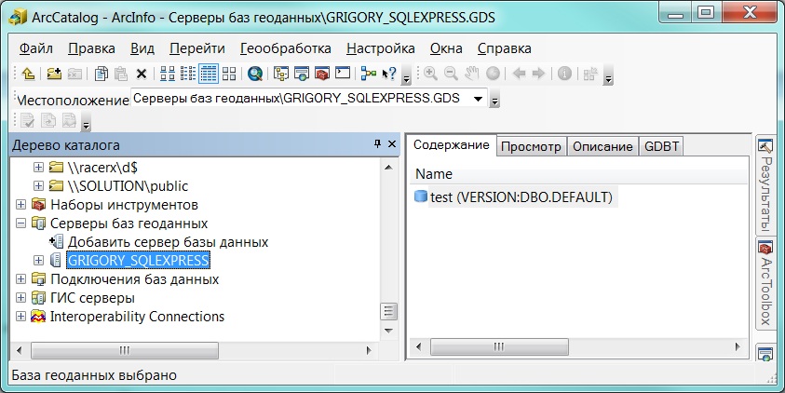Viewport: 785px width, 393px height.
Task: Expand Подключения баз данных node
Action: pos(20,278)
